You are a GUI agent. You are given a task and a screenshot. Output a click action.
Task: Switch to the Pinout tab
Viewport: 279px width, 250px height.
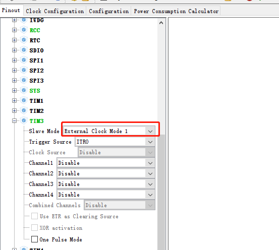(11, 11)
